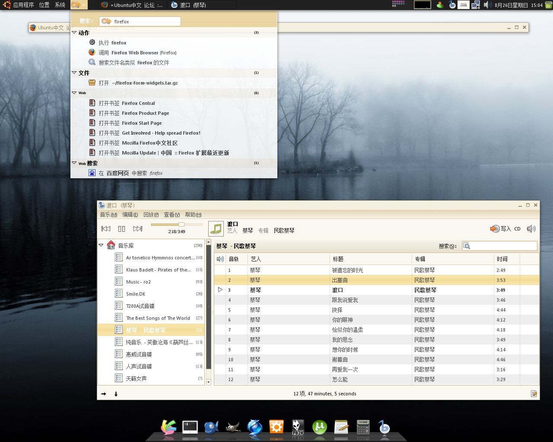Open the 编辑 menu in Banshee
The image size is (553, 442).
coord(130,215)
